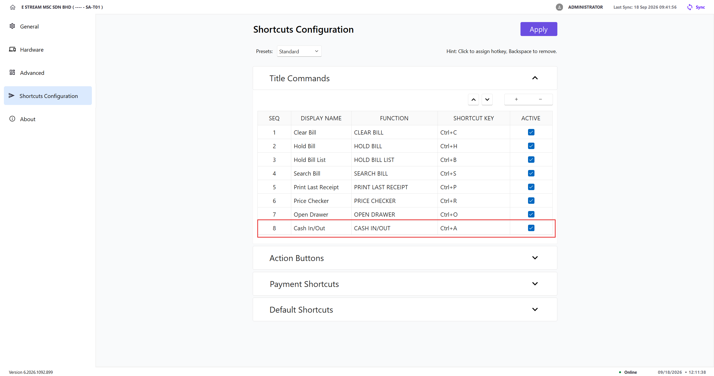Move selected row up with arrow button
This screenshot has width=714, height=376.
[473, 100]
